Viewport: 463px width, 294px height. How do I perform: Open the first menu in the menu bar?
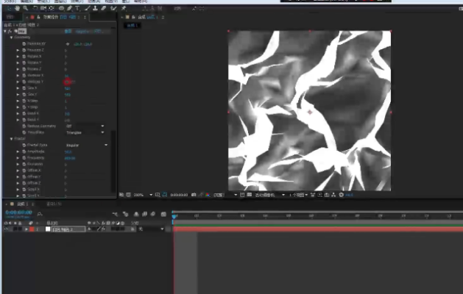[10, 1]
